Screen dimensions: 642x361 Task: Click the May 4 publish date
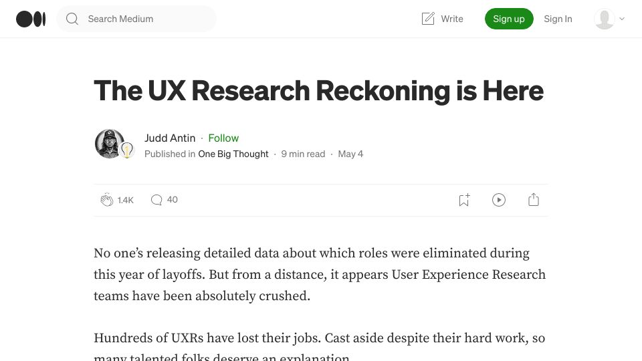click(x=350, y=154)
